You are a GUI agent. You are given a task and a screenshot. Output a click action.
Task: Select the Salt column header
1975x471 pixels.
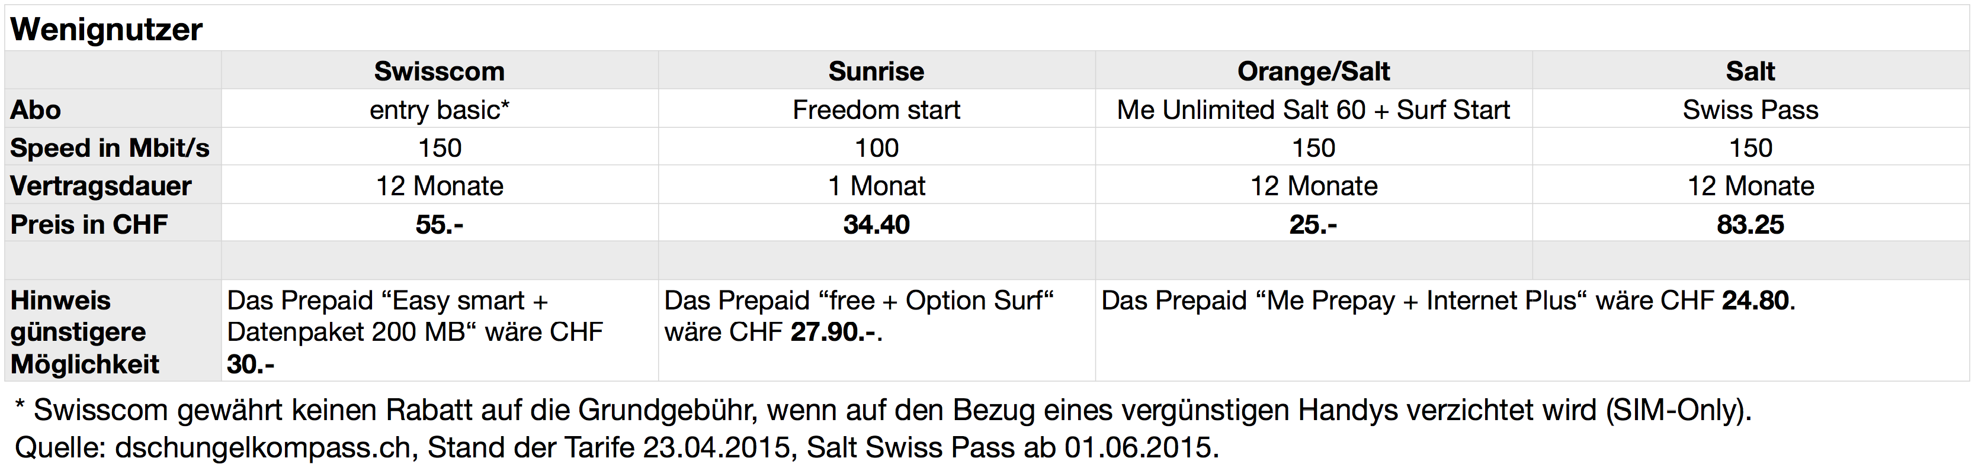click(x=1750, y=70)
